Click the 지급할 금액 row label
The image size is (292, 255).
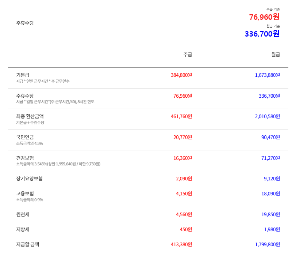pyautogui.click(x=28, y=244)
